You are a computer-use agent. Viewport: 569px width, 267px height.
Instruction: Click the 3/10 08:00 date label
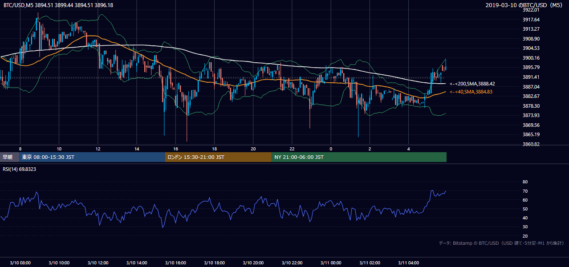pyautogui.click(x=20, y=263)
